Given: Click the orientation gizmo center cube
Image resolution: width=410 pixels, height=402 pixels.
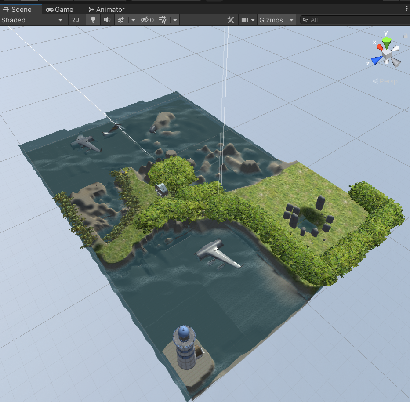Looking at the screenshot, I should (386, 54).
